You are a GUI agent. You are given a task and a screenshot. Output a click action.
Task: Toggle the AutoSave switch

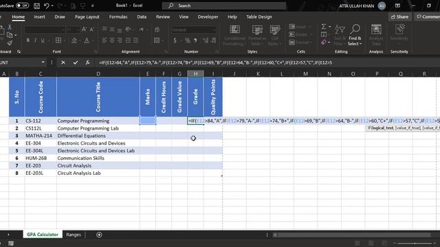click(22, 5)
